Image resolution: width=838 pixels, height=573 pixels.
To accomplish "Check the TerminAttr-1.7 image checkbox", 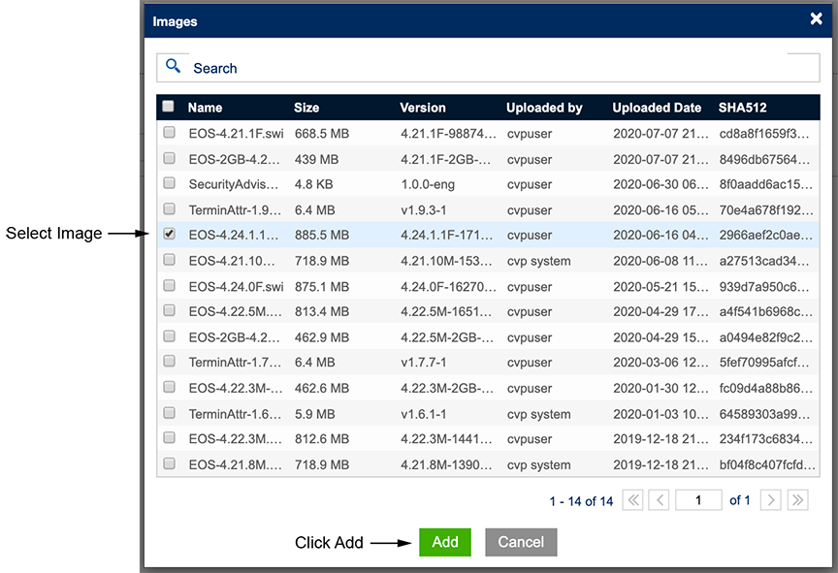I will coord(170,361).
